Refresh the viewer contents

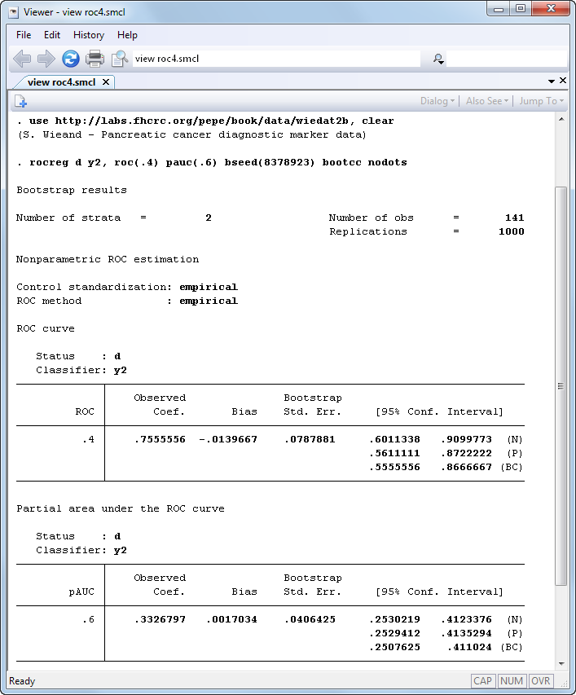[71, 59]
